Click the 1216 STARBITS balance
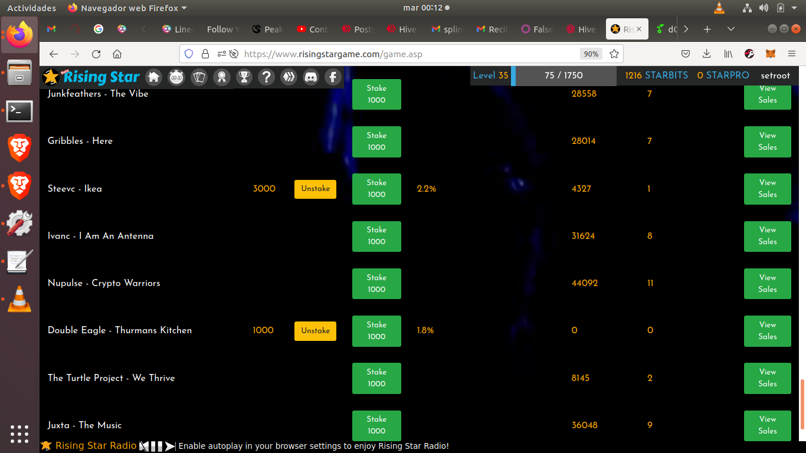 pyautogui.click(x=657, y=75)
